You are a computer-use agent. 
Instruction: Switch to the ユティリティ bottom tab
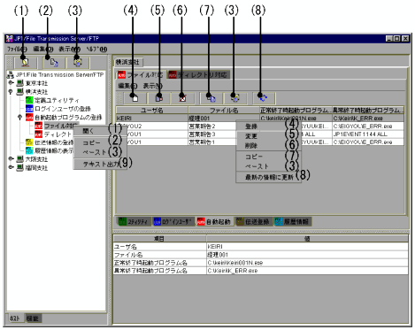(134, 221)
